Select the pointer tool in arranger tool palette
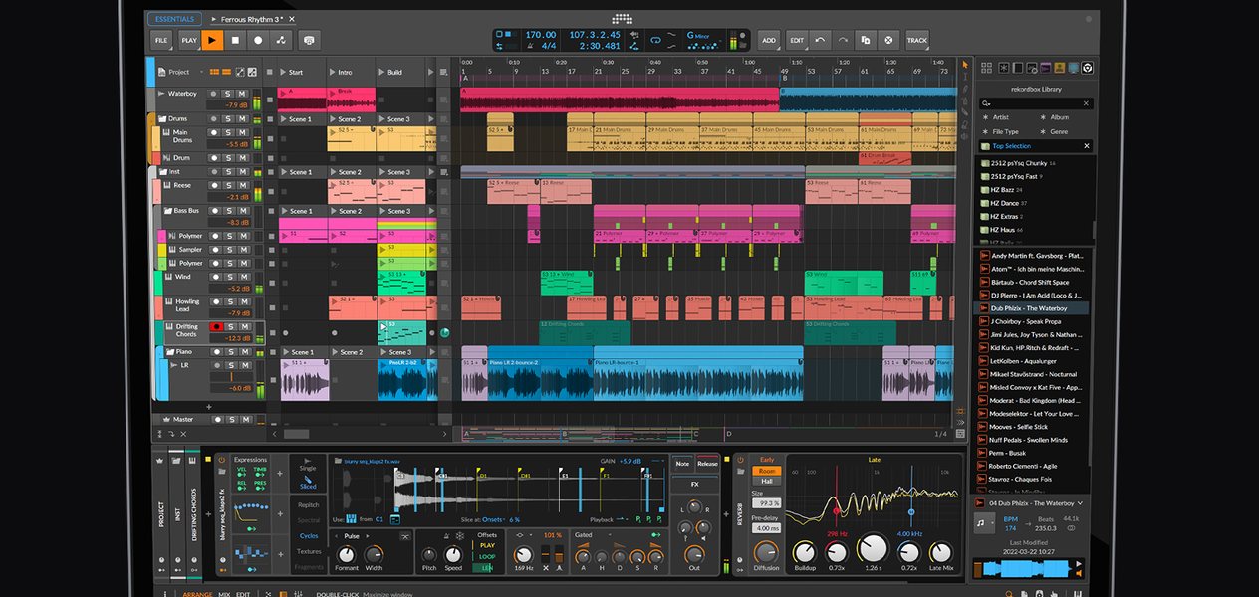This screenshot has width=1259, height=597. pyautogui.click(x=964, y=65)
